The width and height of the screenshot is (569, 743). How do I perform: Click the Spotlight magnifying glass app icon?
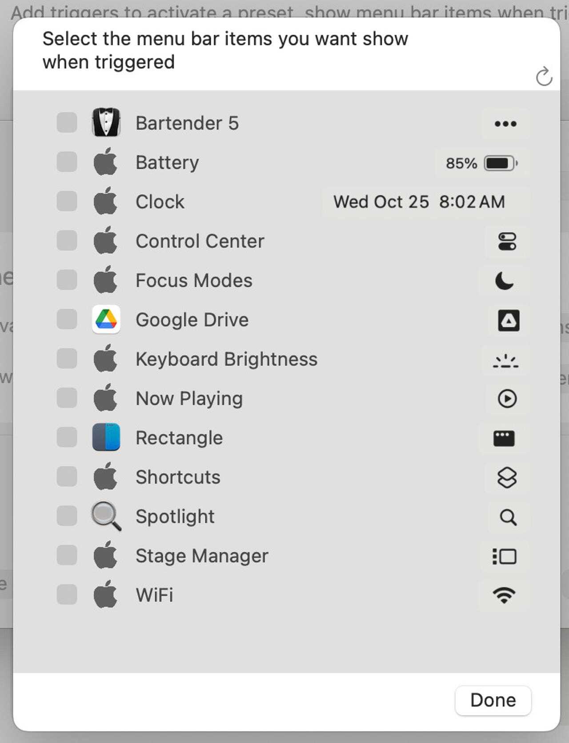tap(106, 516)
